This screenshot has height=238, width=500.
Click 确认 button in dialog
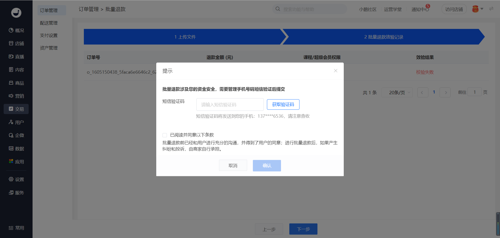[267, 166]
